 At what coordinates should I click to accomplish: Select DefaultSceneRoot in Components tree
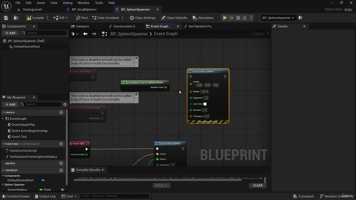(27, 47)
